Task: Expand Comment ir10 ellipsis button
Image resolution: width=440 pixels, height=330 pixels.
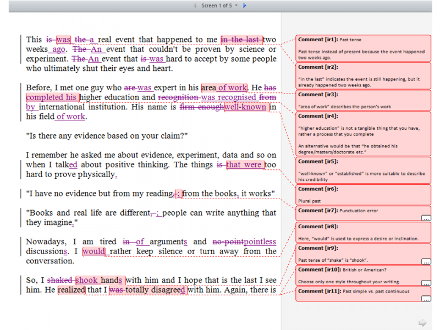Action: 426,283
